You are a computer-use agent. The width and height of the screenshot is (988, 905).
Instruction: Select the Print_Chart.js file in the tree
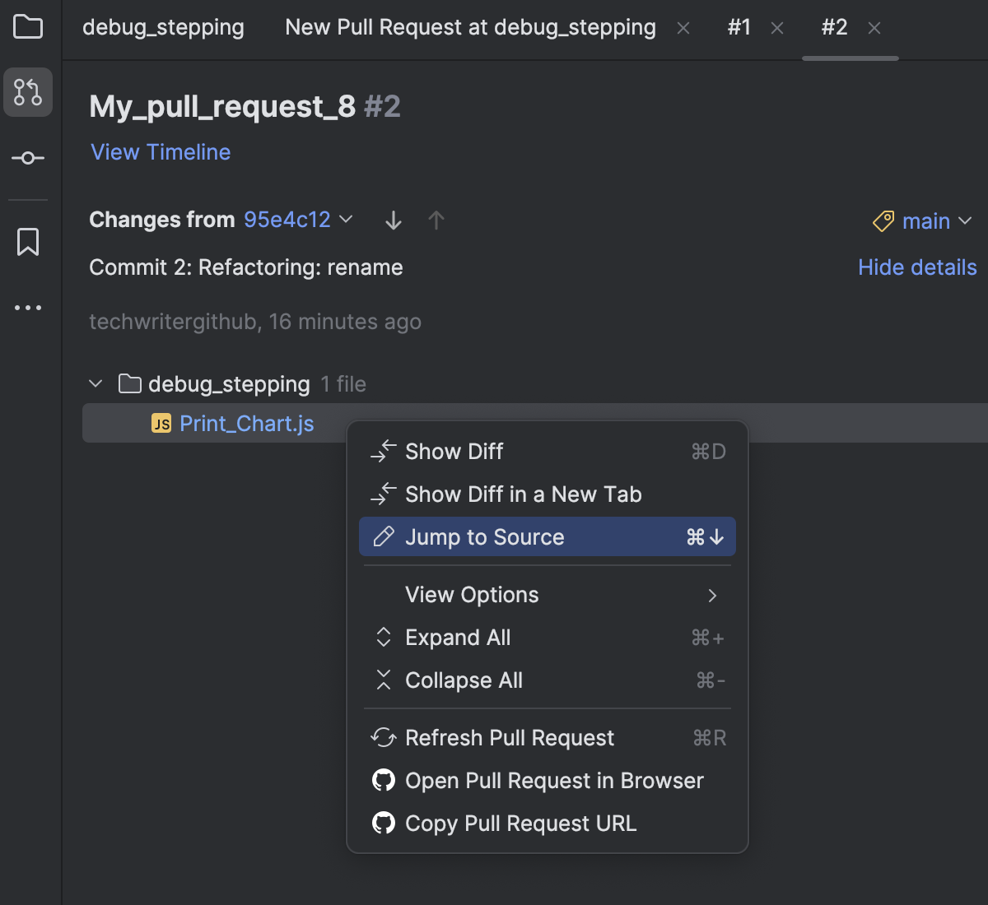[247, 422]
